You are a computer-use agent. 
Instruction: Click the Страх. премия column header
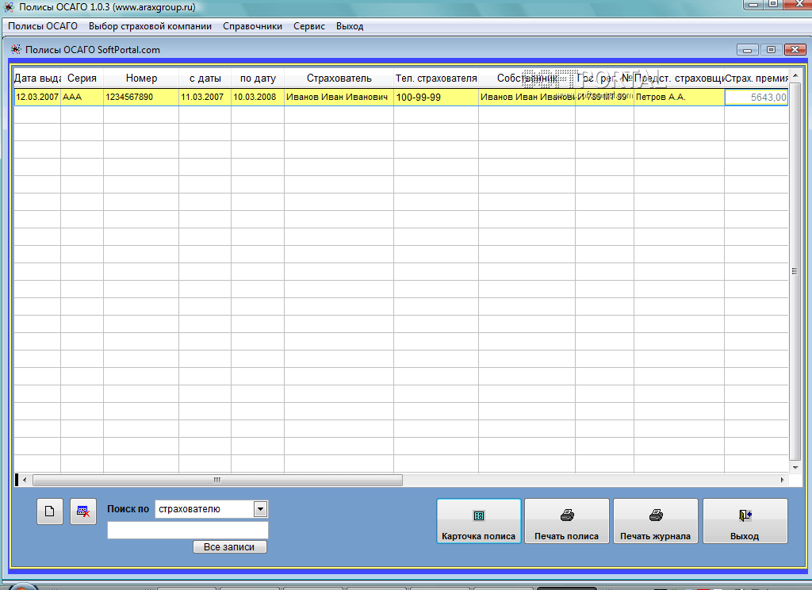(756, 79)
